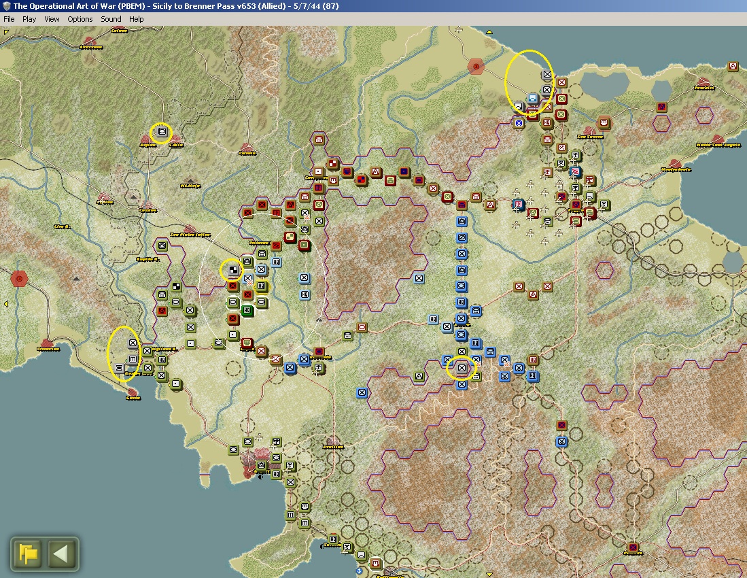Select the green aircraft unit next to the blue infantry pair
747x578 pixels.
tap(319, 368)
